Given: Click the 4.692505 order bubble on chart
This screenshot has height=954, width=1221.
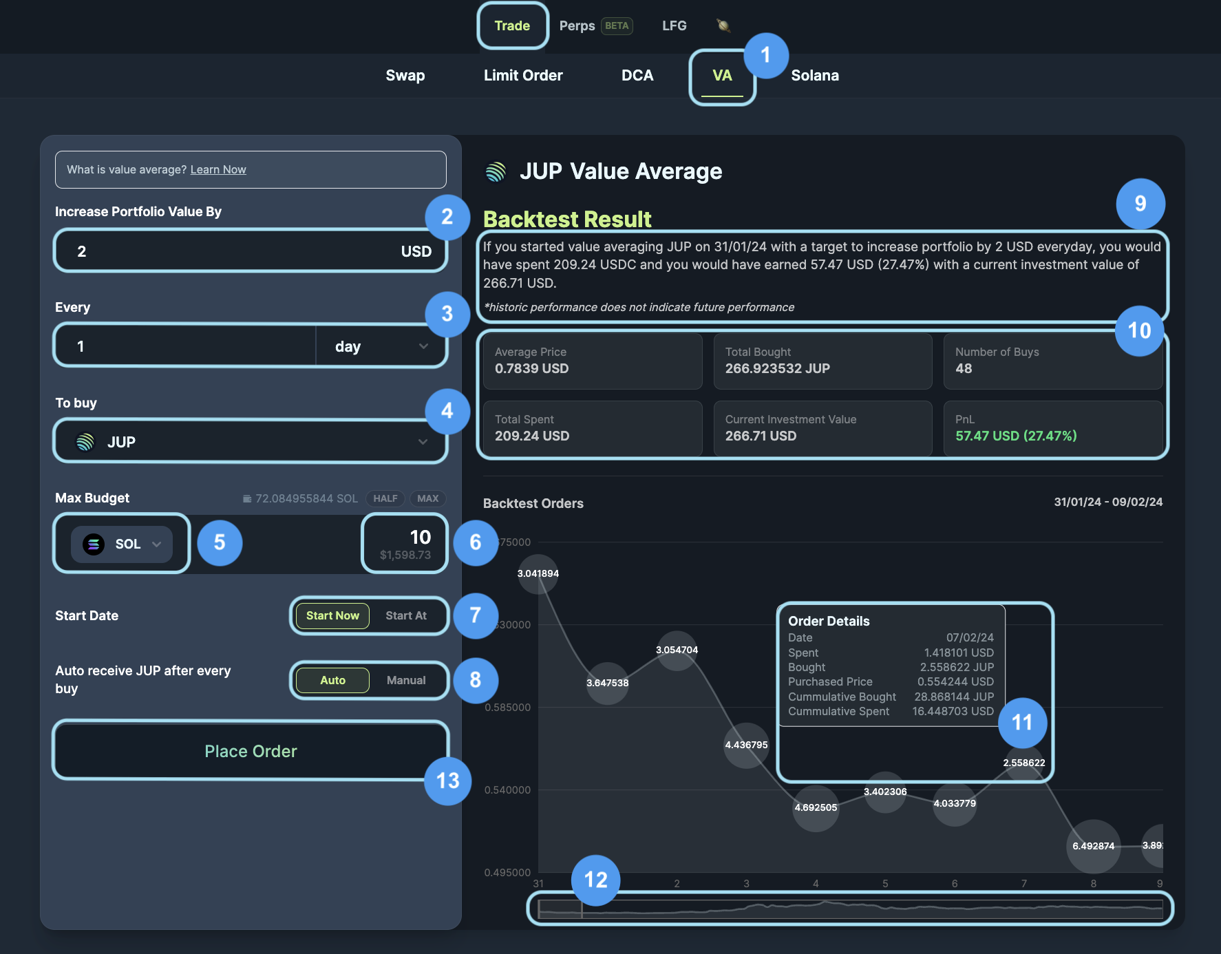Looking at the screenshot, I should click(816, 807).
